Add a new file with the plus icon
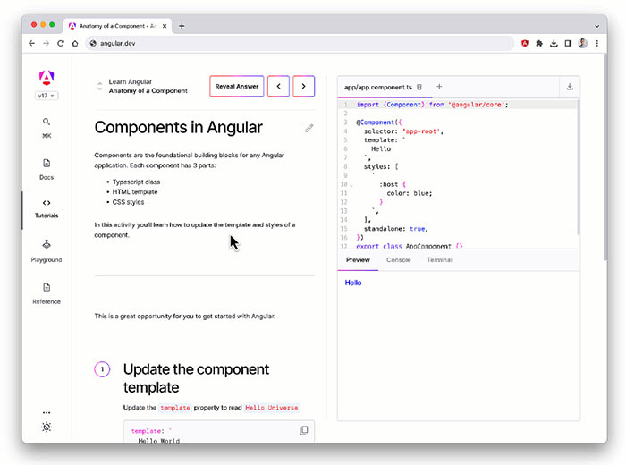This screenshot has height=465, width=626. coord(439,87)
